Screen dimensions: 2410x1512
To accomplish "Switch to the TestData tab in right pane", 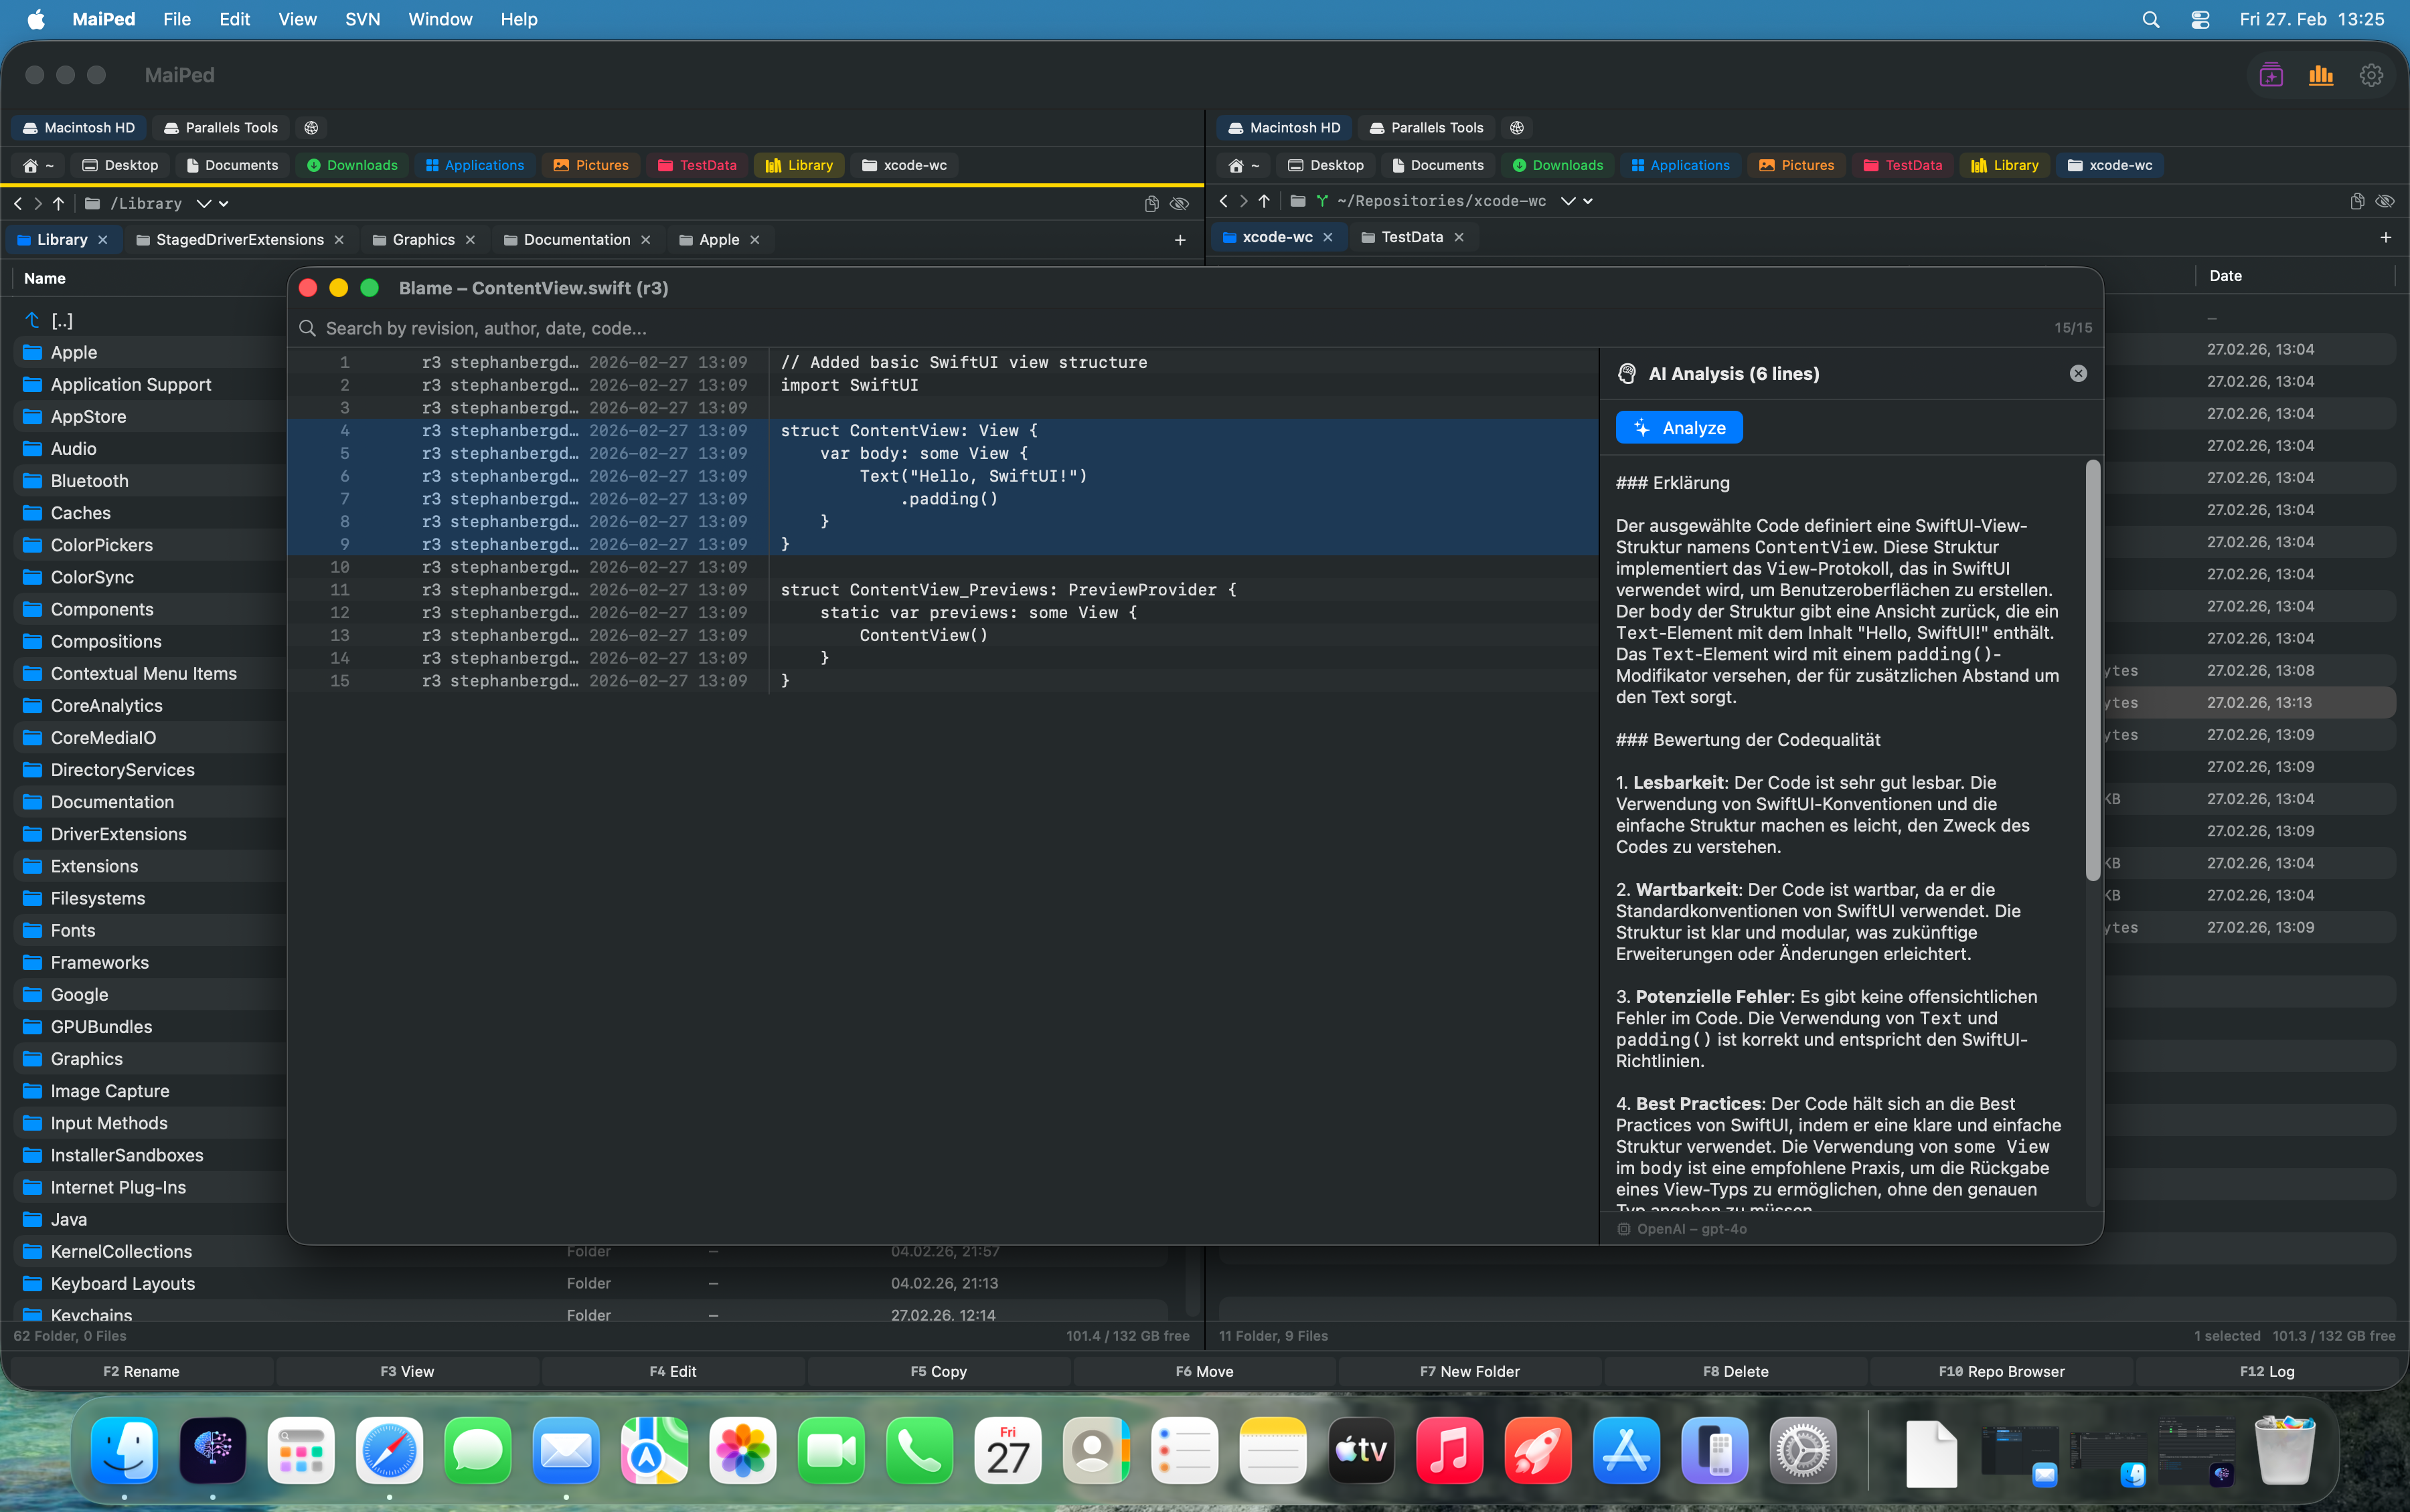I will click(x=1412, y=237).
